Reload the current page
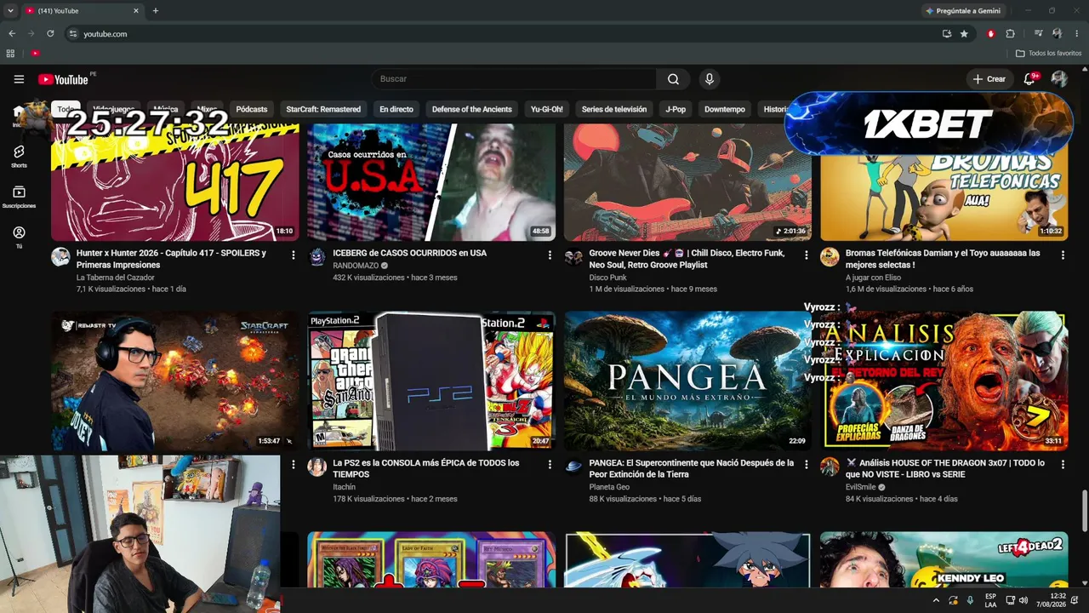1089x613 pixels. coord(50,34)
